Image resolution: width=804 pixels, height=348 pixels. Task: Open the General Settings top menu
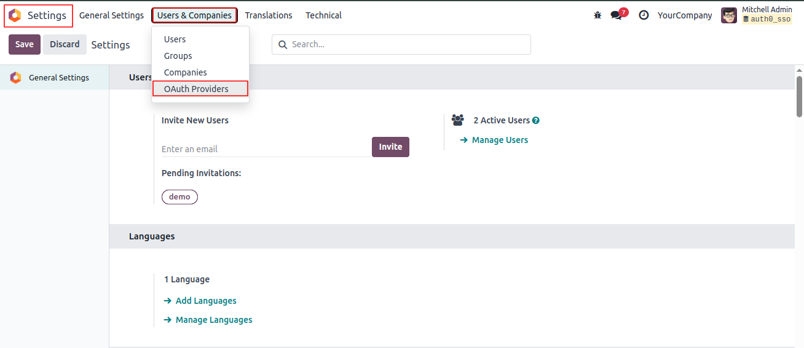pyautogui.click(x=111, y=15)
